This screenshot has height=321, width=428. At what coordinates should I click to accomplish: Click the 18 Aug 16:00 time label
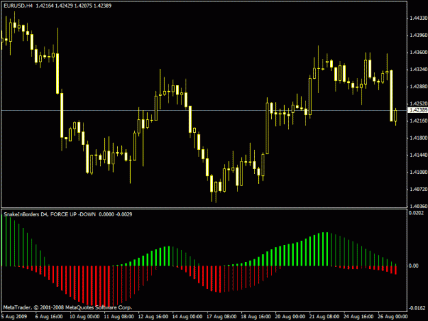coord(255,317)
